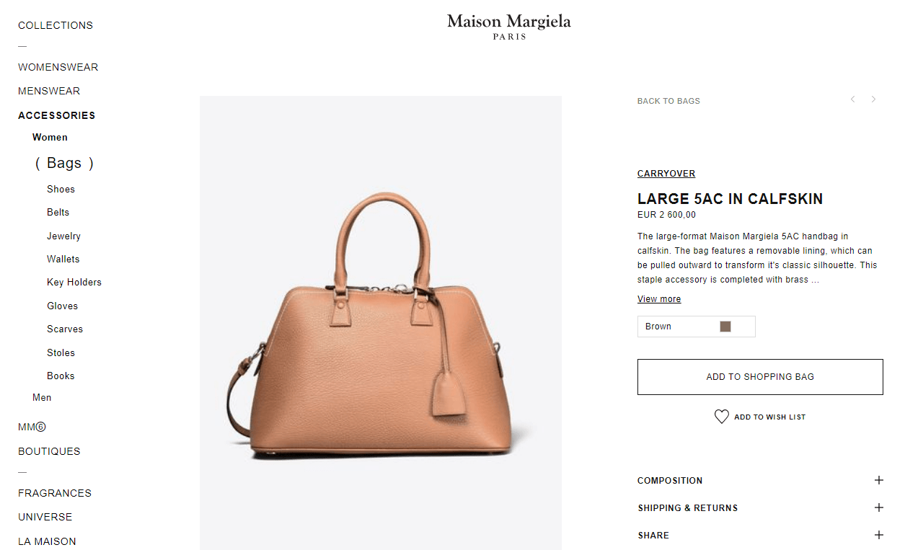Open the Carryover link

pos(666,174)
